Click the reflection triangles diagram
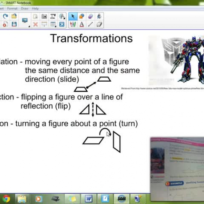This screenshot has height=204, width=204. coord(93,109)
